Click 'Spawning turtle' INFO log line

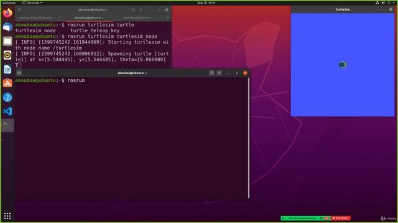(x=92, y=56)
